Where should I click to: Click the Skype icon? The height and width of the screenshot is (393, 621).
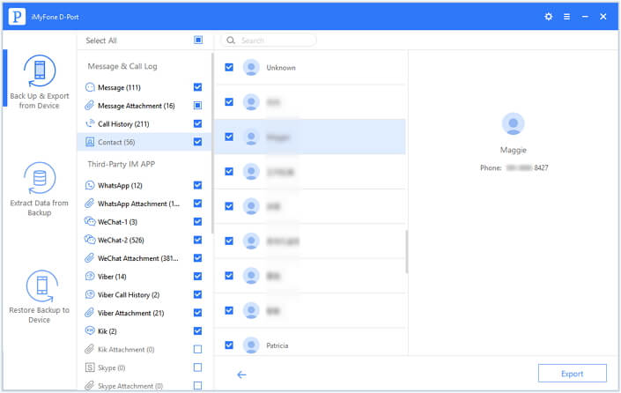point(90,367)
